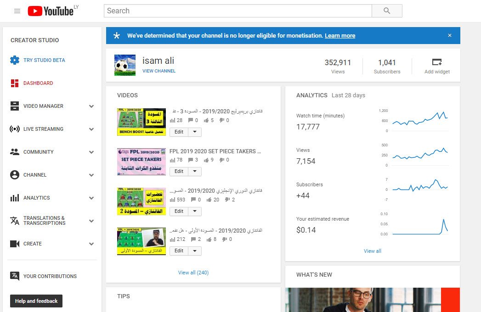Open the SET PIECE TAKERS thumbnail
Viewport: 481px width, 312px height.
[141, 162]
